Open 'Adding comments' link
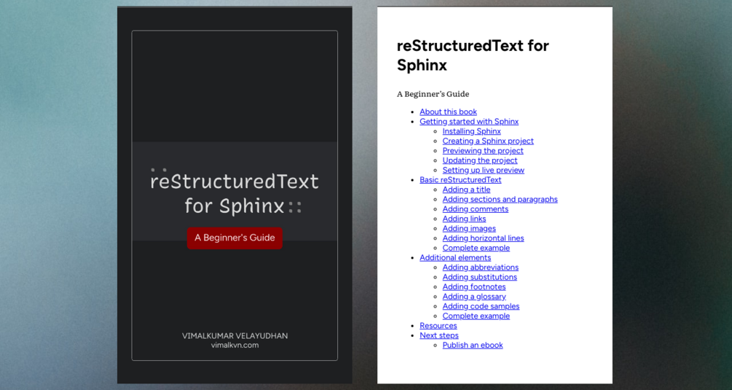The image size is (732, 390). click(x=475, y=209)
